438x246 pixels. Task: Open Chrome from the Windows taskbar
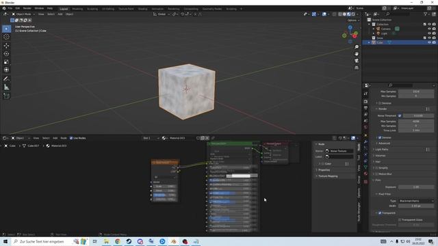pos(118,241)
